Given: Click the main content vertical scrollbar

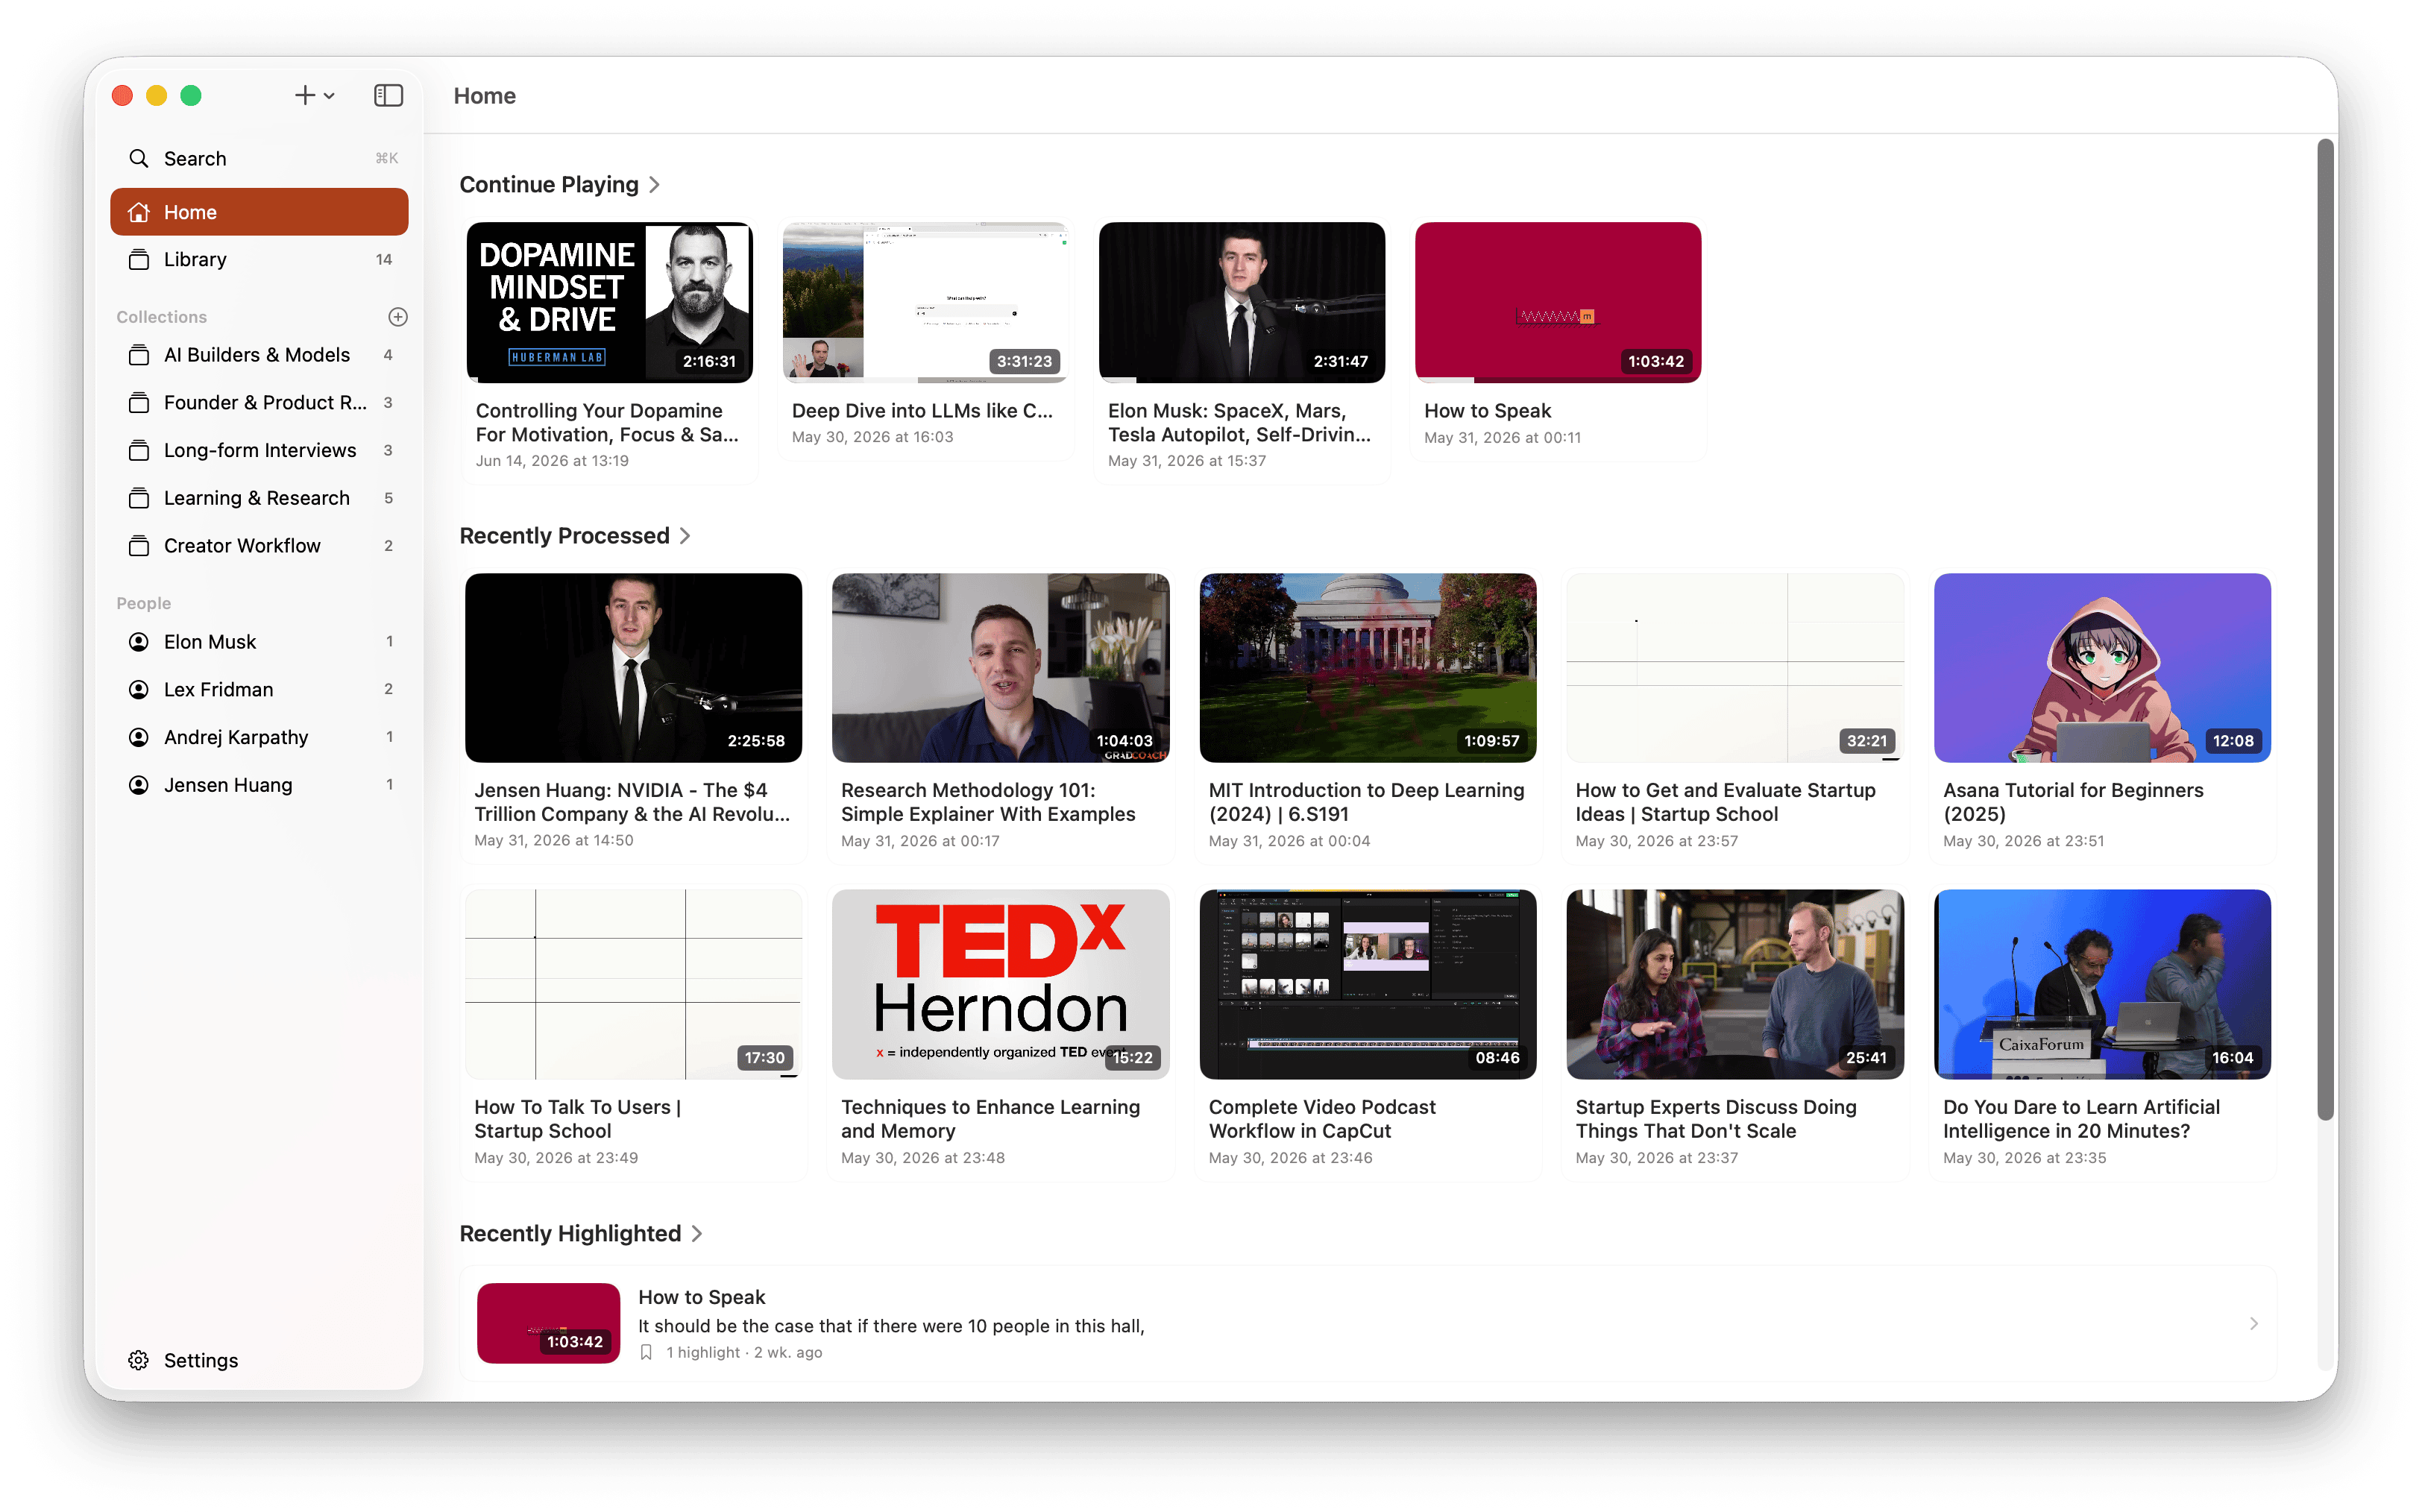Looking at the screenshot, I should [x=2326, y=630].
